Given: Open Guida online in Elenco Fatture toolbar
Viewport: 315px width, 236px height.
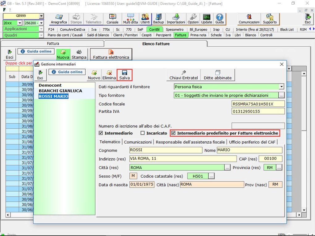Looking at the screenshot, I should 36,52.
